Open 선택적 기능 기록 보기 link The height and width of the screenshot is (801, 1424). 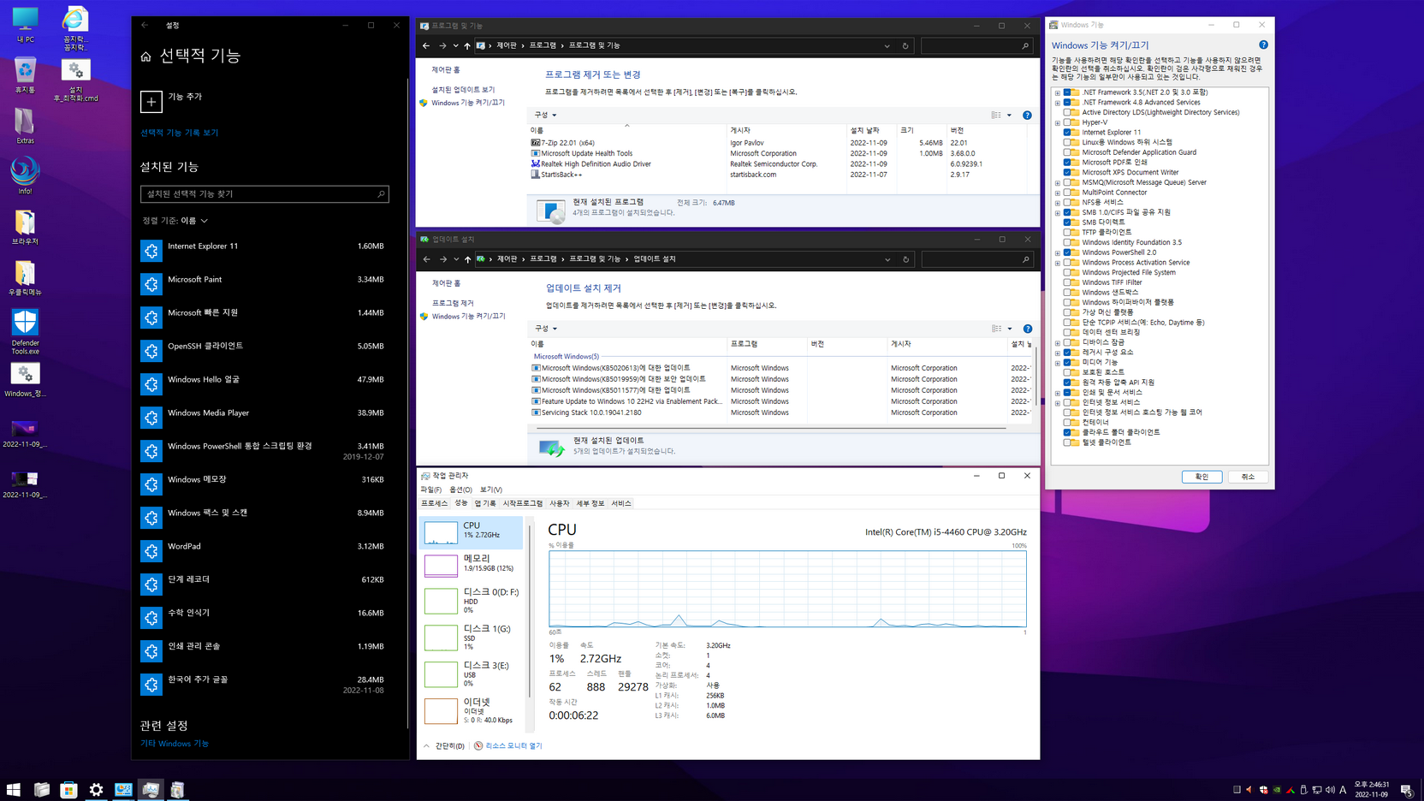179,133
